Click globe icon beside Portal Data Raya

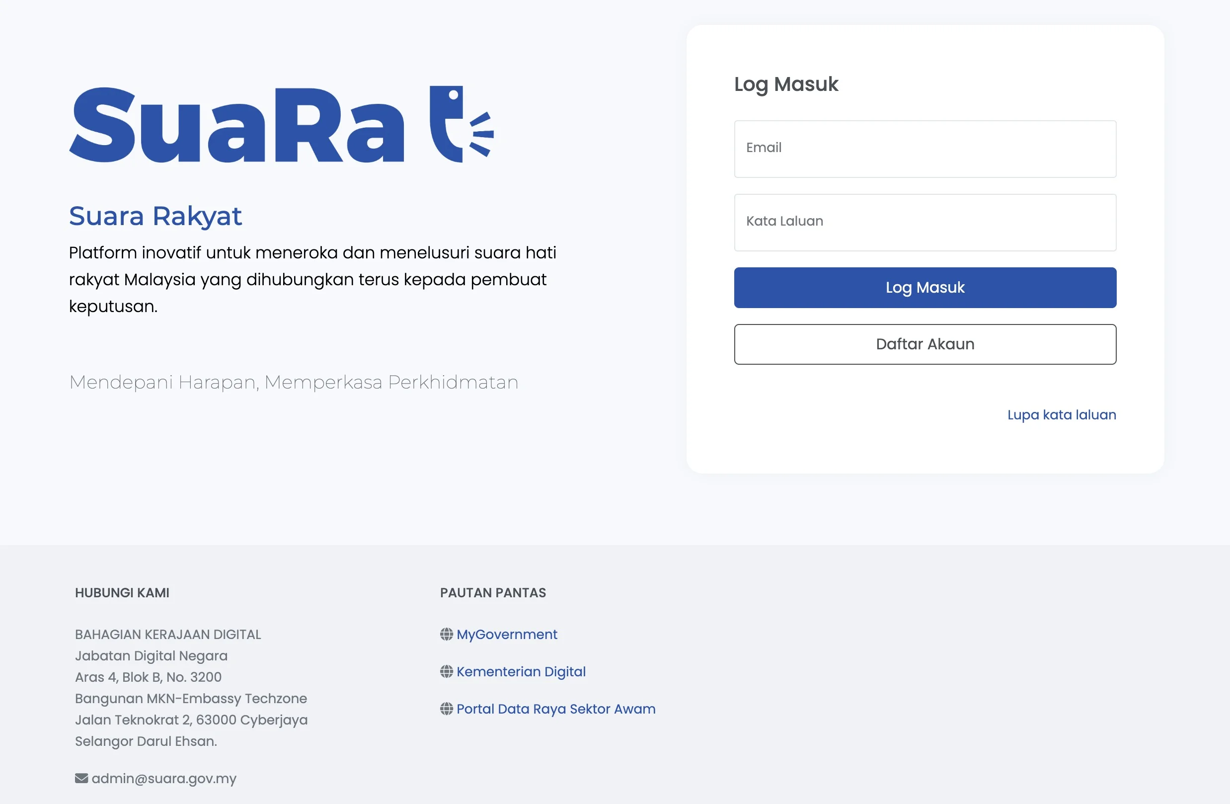coord(447,709)
